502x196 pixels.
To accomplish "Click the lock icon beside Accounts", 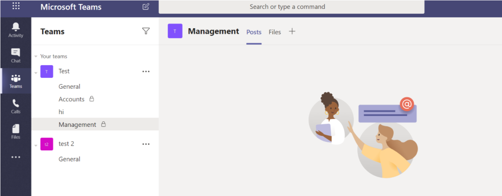I will [x=92, y=99].
